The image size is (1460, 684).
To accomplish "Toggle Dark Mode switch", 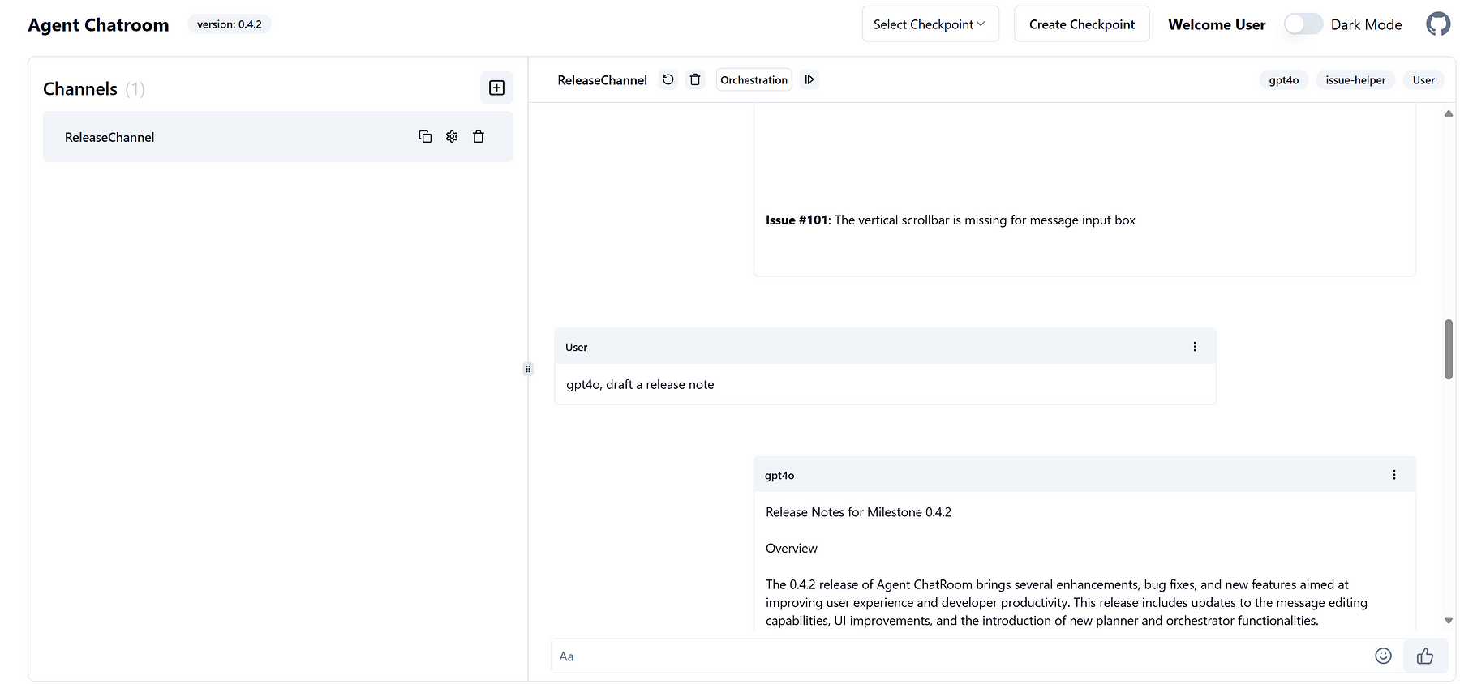I will (1303, 24).
